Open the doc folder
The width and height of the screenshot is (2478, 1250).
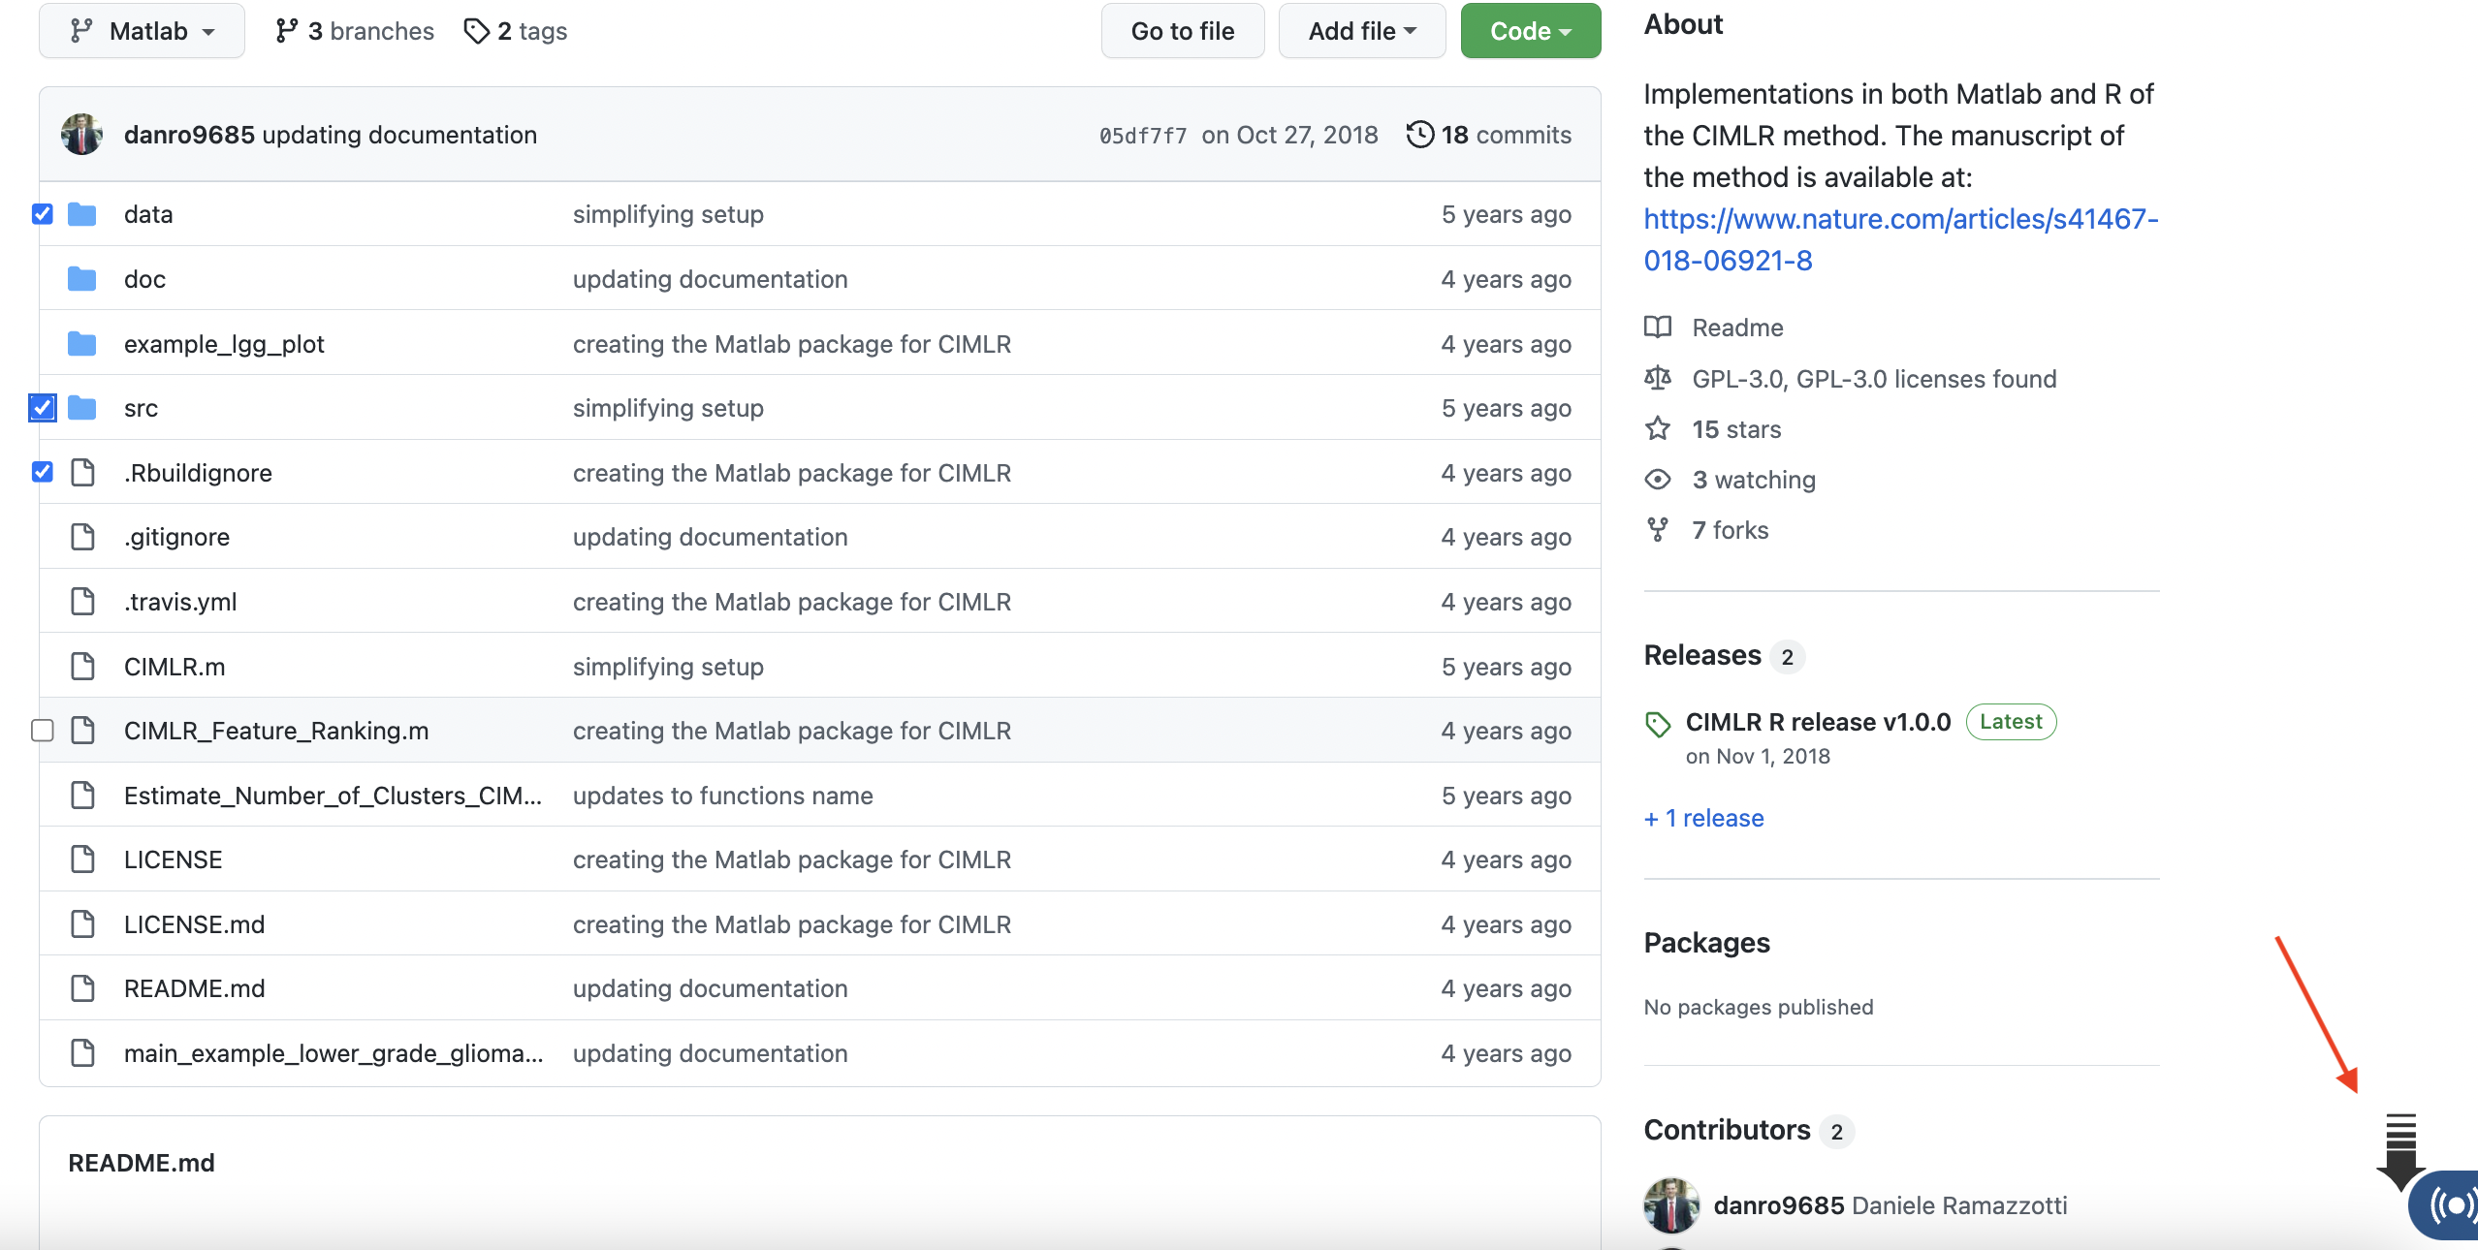click(x=144, y=279)
